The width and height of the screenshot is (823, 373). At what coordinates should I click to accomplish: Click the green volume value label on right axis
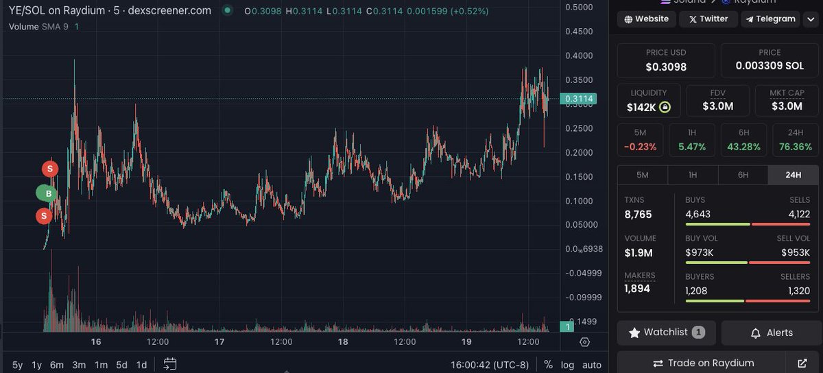566,328
